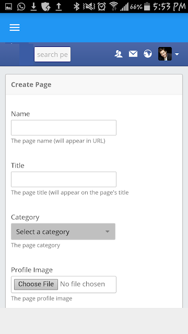The width and height of the screenshot is (188, 334).
Task: Click the Title input field
Action: pos(64,180)
